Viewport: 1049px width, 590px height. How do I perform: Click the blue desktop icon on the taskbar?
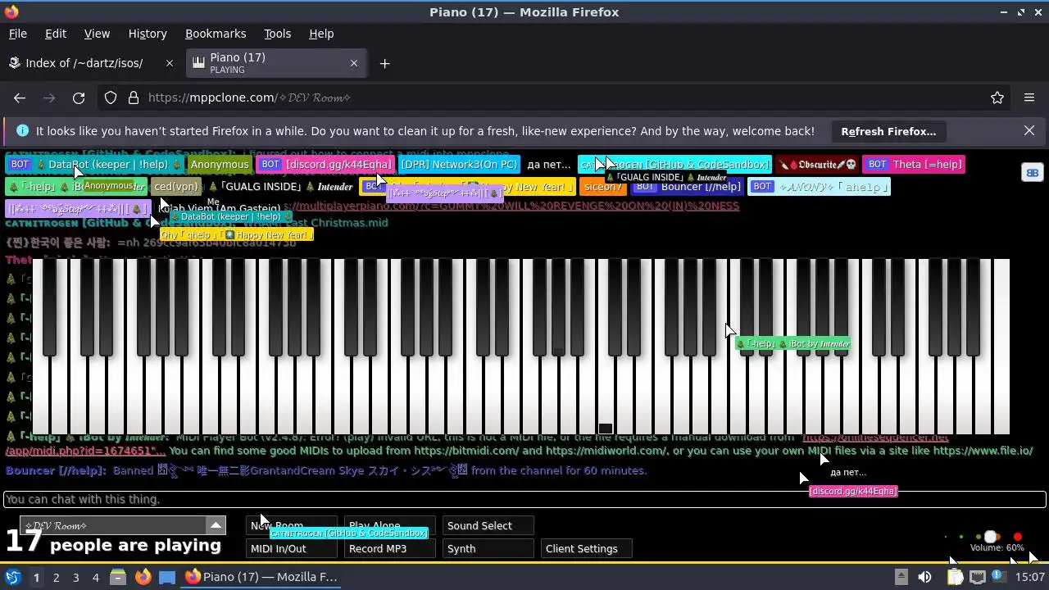click(167, 577)
